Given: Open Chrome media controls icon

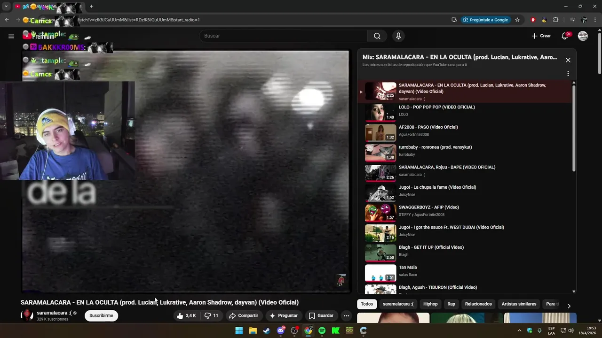Looking at the screenshot, I should (x=572, y=20).
